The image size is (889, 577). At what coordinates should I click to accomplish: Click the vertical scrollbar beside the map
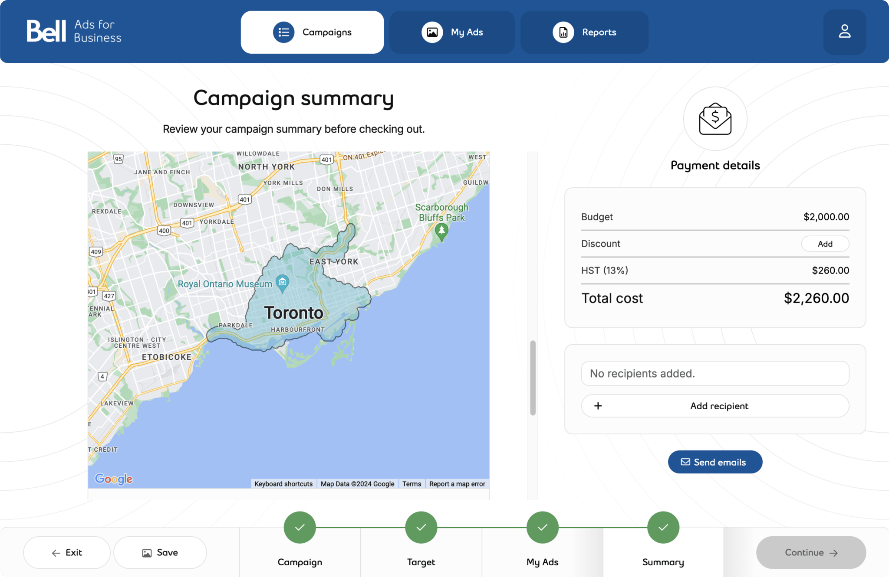(x=533, y=377)
